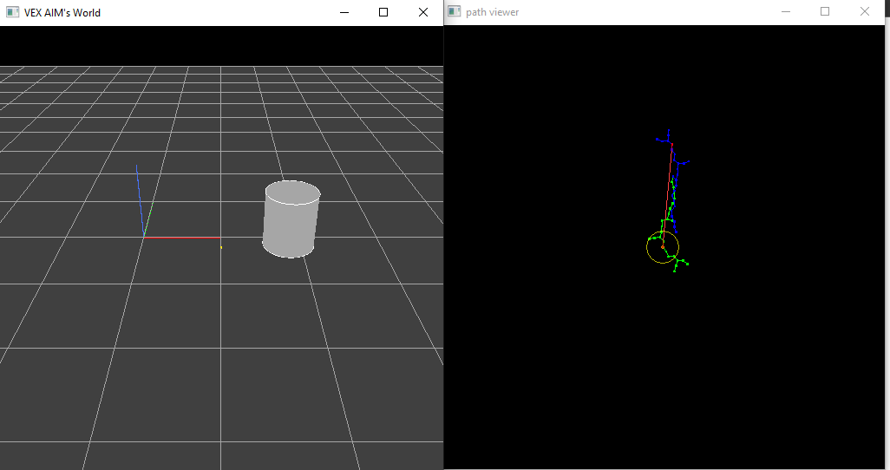
Task: Maximize the VEX AIM's World window
Action: tap(383, 12)
